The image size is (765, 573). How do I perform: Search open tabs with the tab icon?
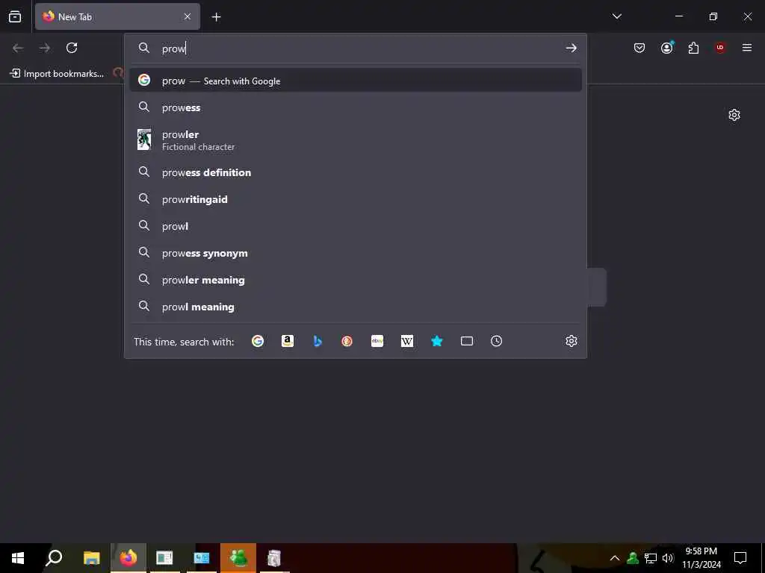coord(466,341)
